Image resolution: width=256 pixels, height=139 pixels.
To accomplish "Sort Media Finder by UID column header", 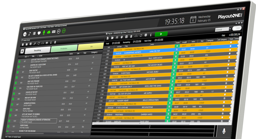I will [27, 57].
